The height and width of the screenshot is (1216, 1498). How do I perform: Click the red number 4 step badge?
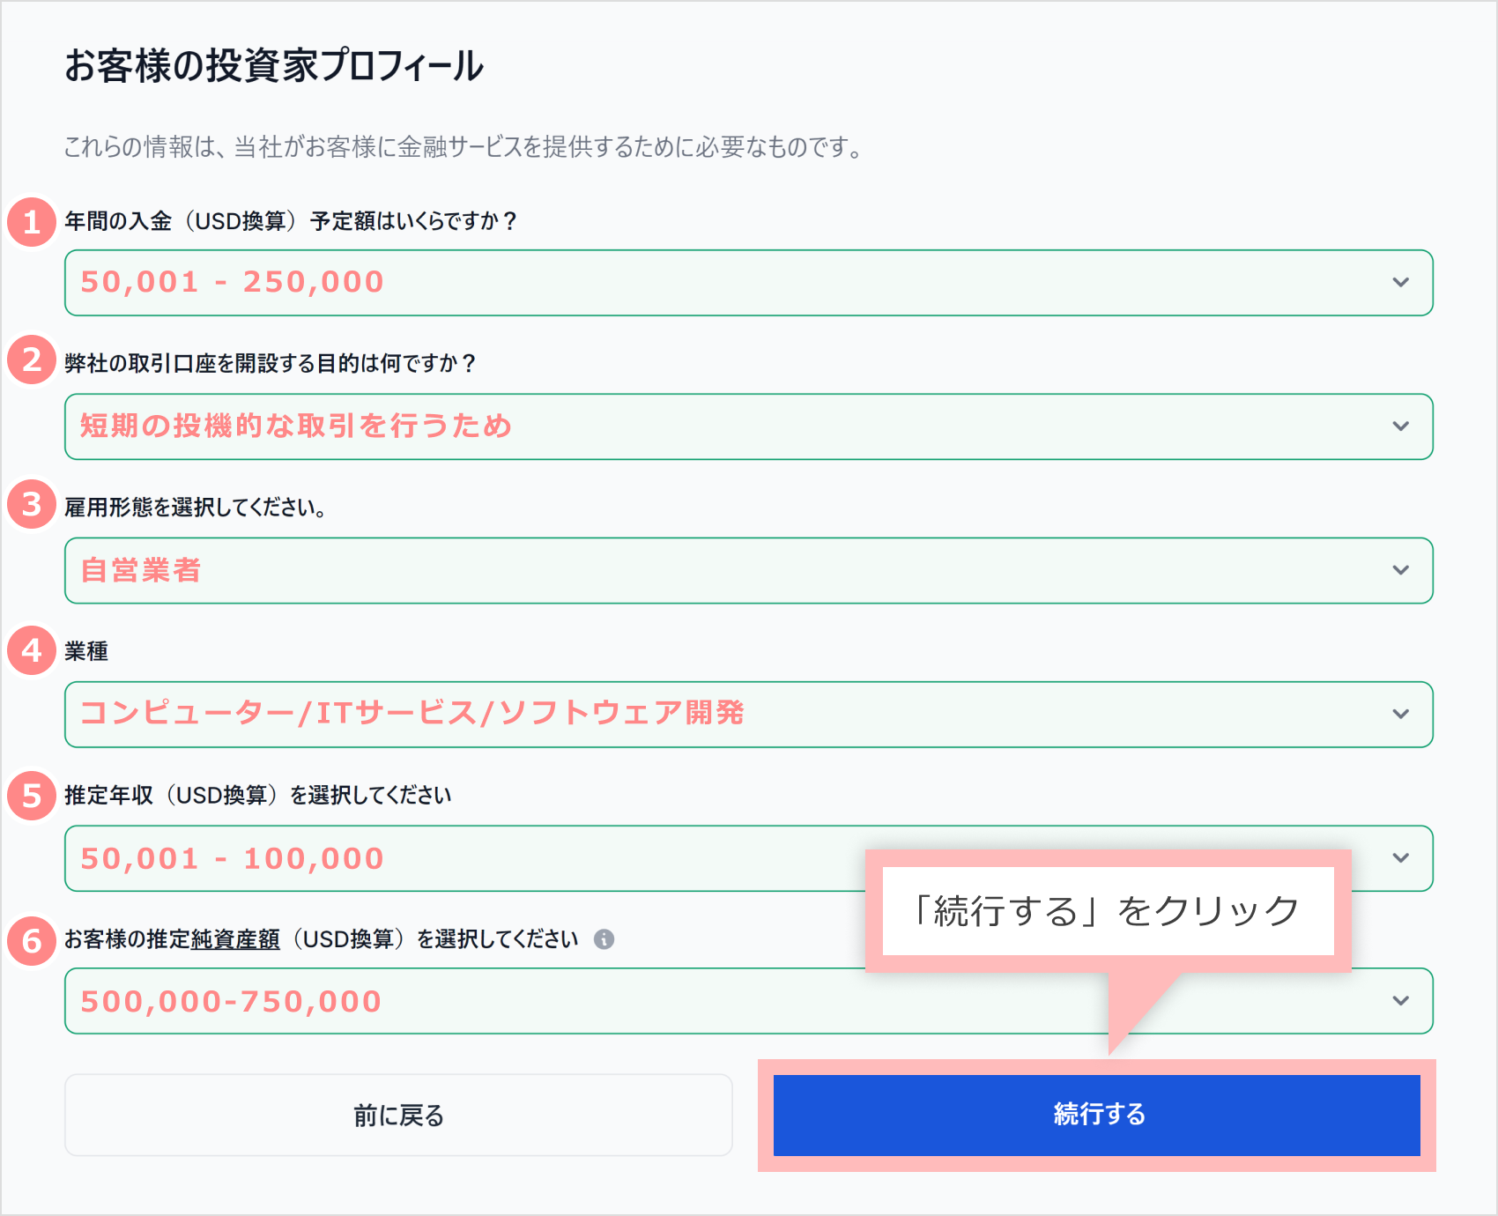point(32,650)
